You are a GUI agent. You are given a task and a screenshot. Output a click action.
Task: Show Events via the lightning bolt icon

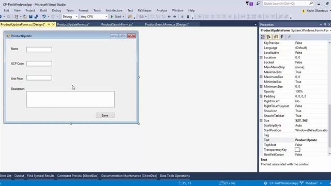pyautogui.click(x=282, y=37)
